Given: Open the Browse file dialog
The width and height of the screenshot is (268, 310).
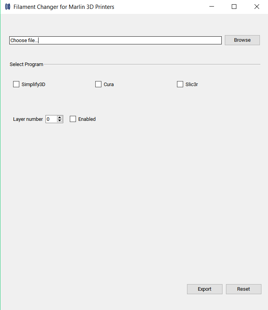Looking at the screenshot, I should point(242,40).
